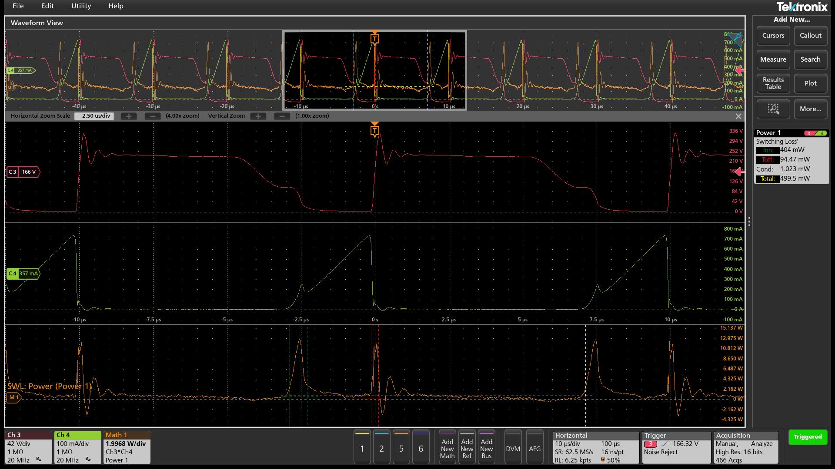
Task: Close the zoom overview bar
Action: pyautogui.click(x=738, y=116)
